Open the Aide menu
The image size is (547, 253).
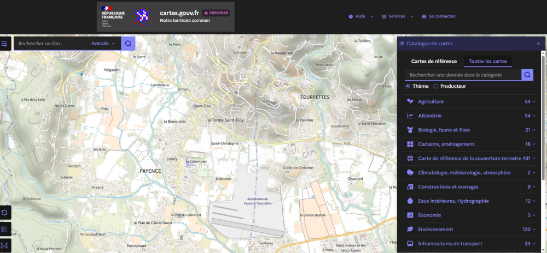tap(361, 16)
